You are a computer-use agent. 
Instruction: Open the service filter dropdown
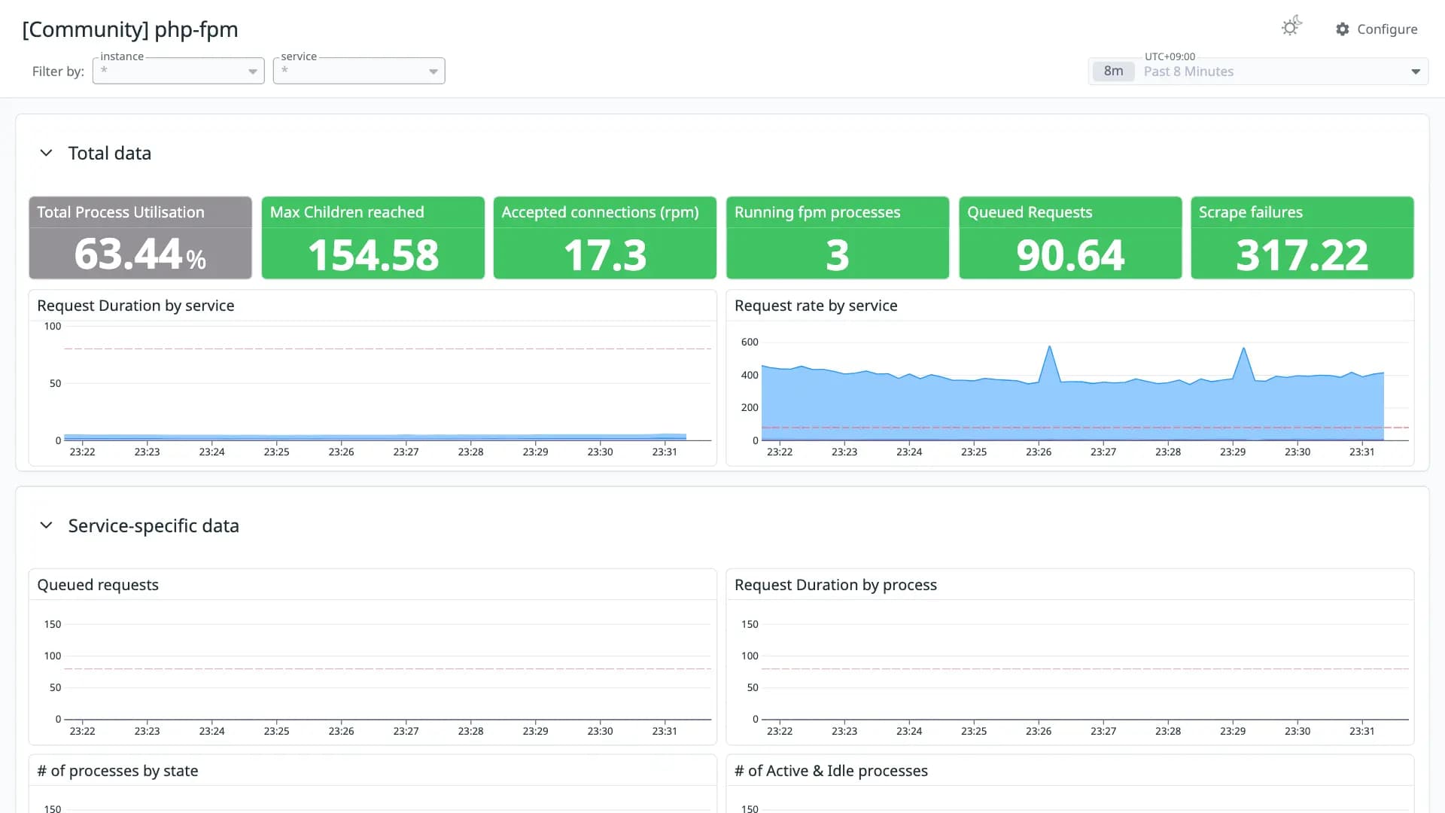tap(359, 71)
